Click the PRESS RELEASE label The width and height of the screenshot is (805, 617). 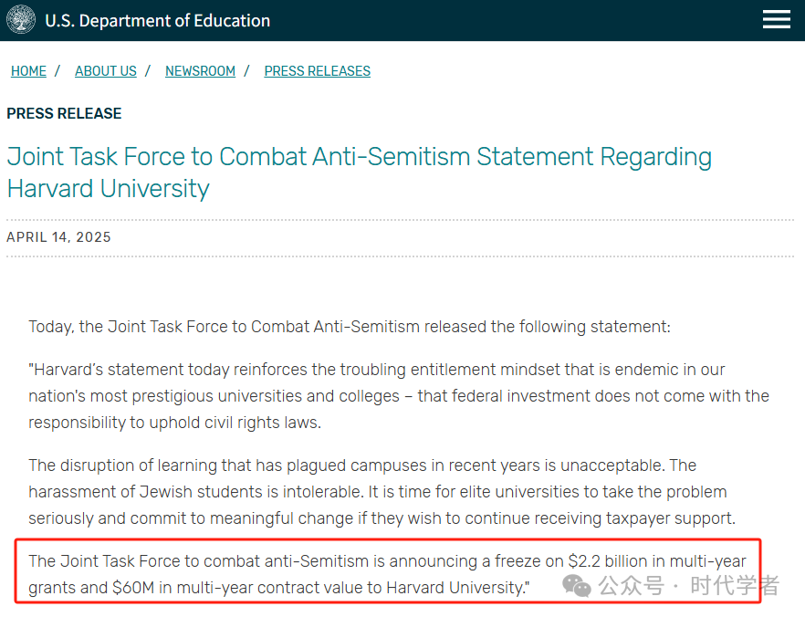coord(64,113)
